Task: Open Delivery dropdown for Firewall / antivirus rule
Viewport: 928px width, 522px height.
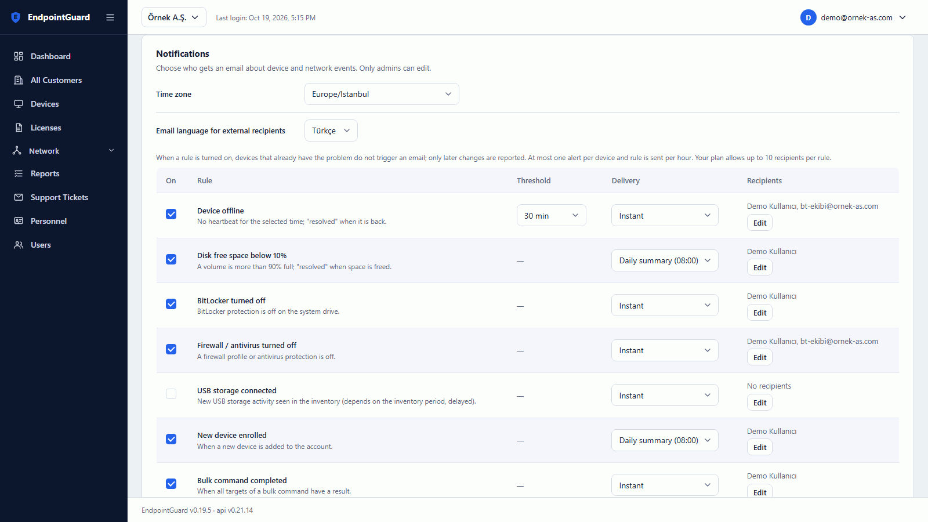Action: click(665, 350)
